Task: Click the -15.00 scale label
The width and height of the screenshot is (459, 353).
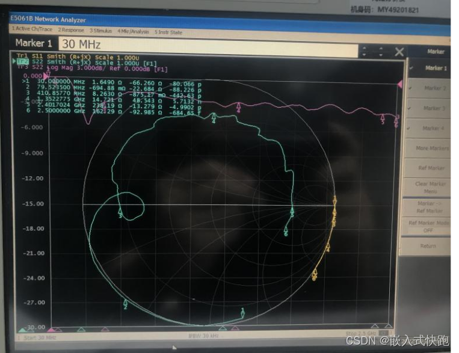Action: [x=32, y=204]
